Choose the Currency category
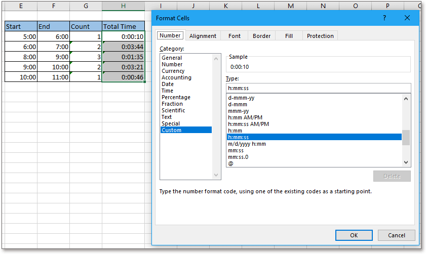 [173, 71]
